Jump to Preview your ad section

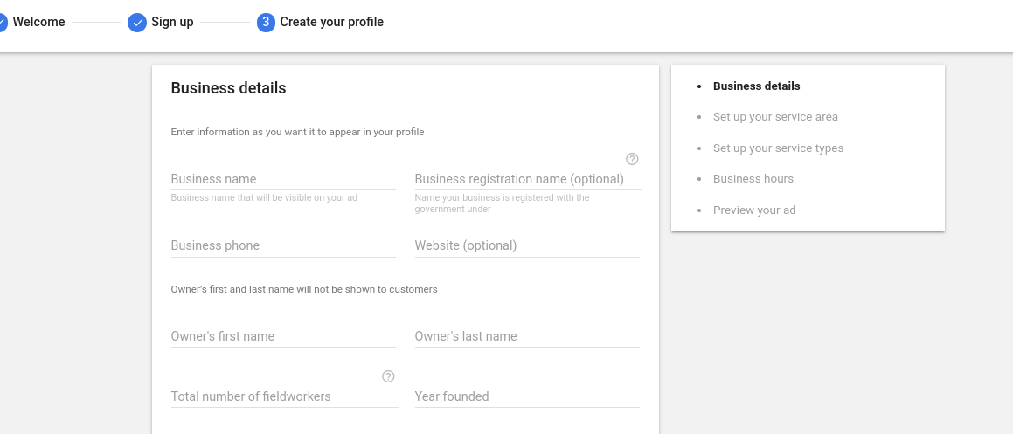point(754,210)
